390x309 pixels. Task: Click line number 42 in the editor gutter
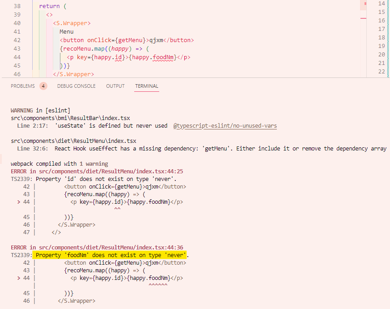point(17,40)
